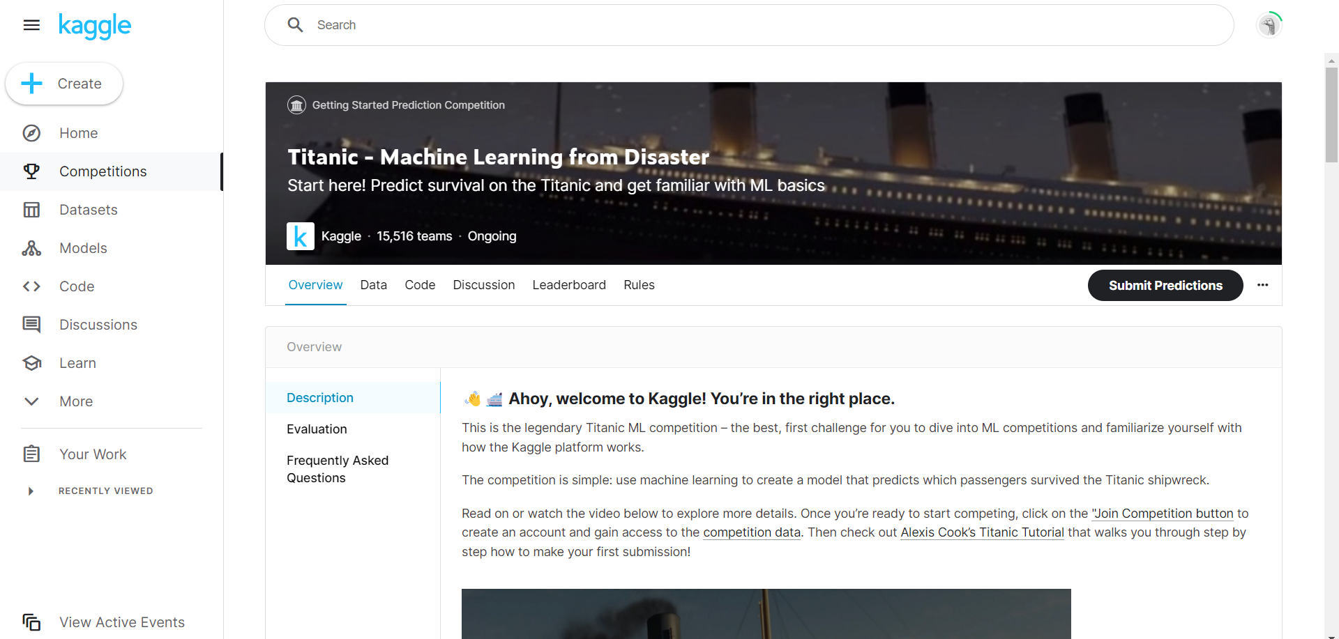Open Alexis Cook's Titanic Tutorial link
The width and height of the screenshot is (1339, 639).
982,532
